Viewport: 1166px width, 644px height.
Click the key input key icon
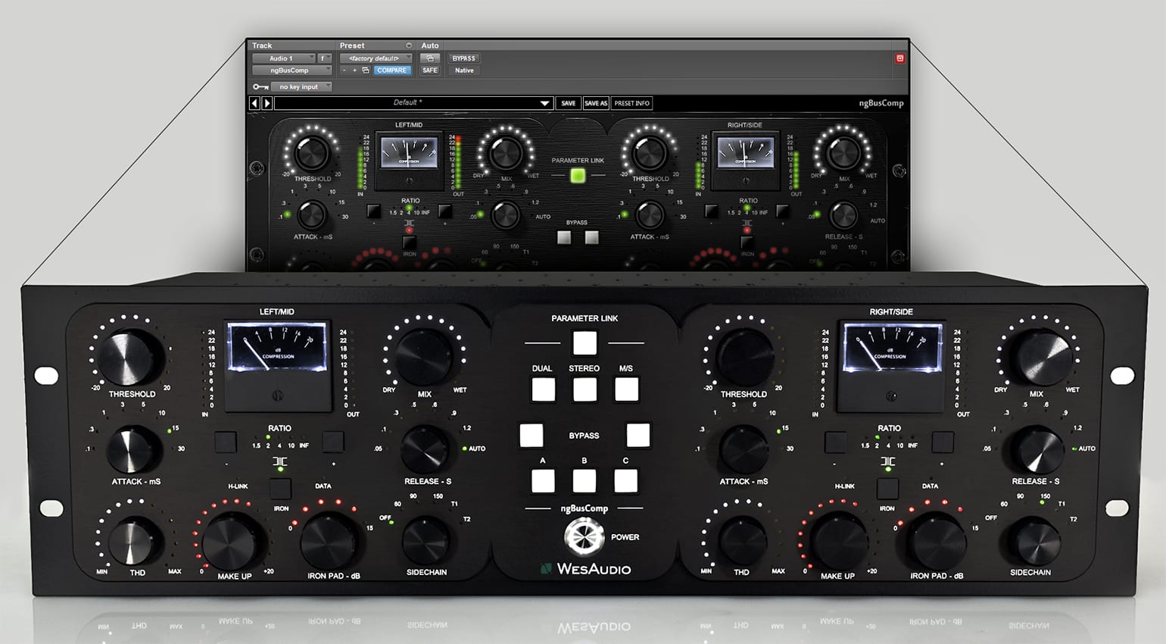tap(260, 87)
